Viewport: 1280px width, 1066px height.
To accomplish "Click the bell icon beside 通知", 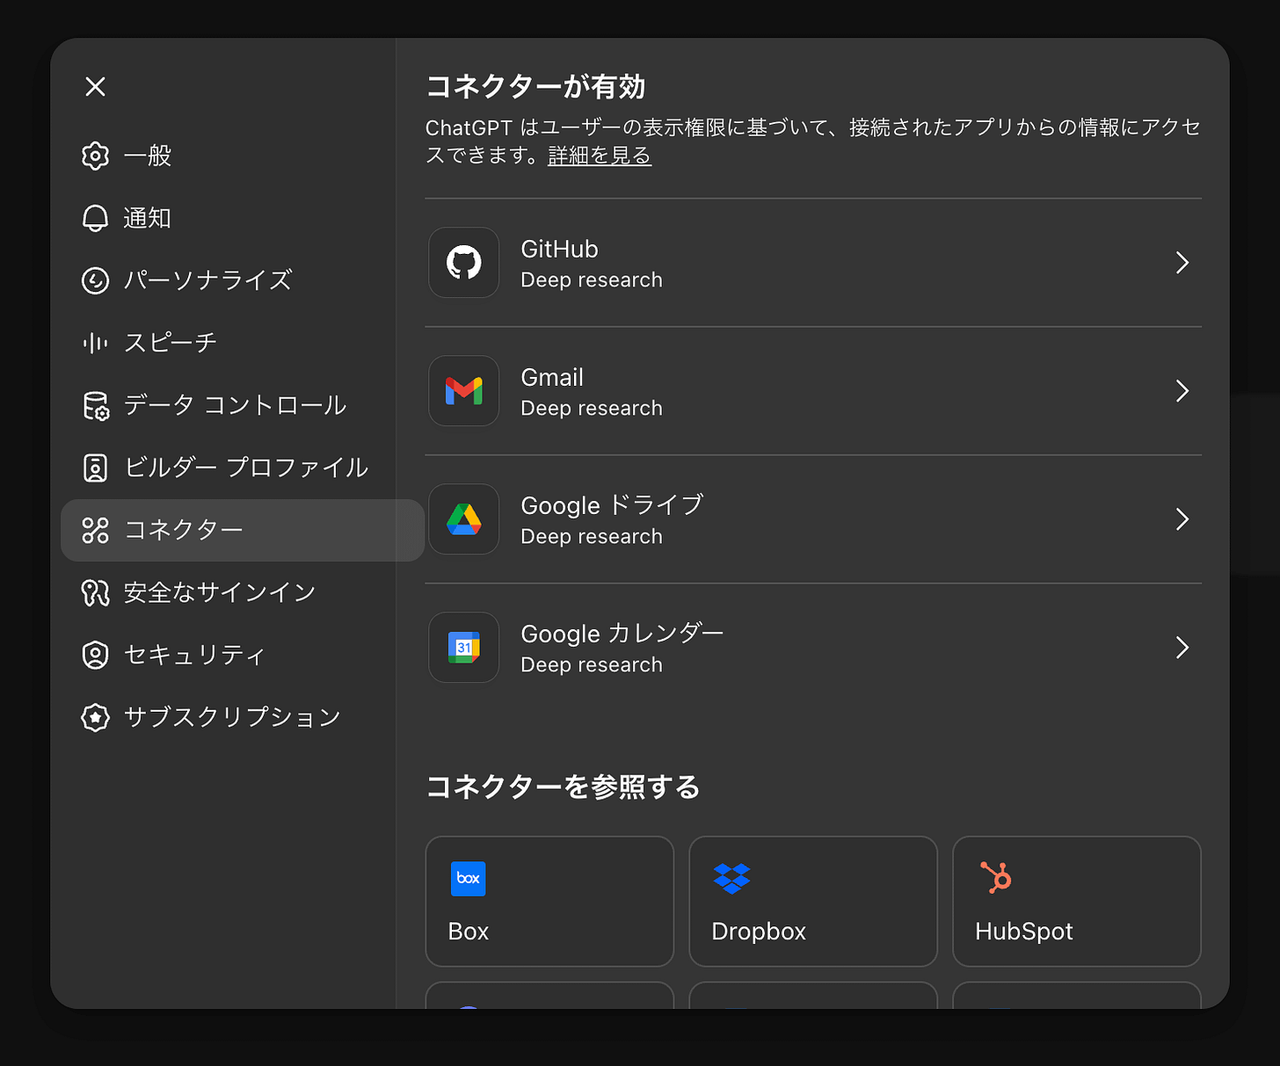I will [x=95, y=218].
